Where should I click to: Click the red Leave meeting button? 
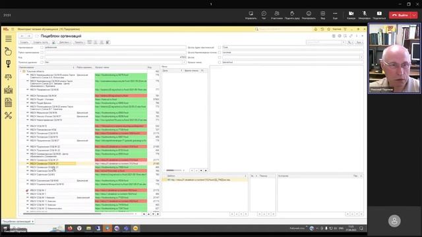coord(400,15)
